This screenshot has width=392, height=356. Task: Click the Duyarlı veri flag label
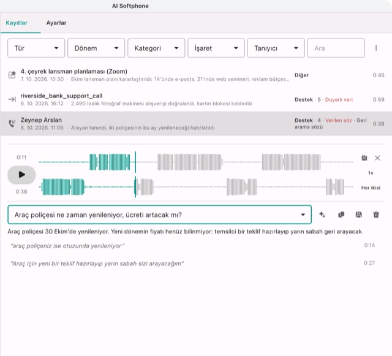coord(339,100)
